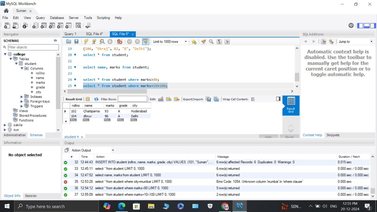Viewport: 377px width, 212px height.
Task: Select the marks column in tree
Action: (x=40, y=83)
